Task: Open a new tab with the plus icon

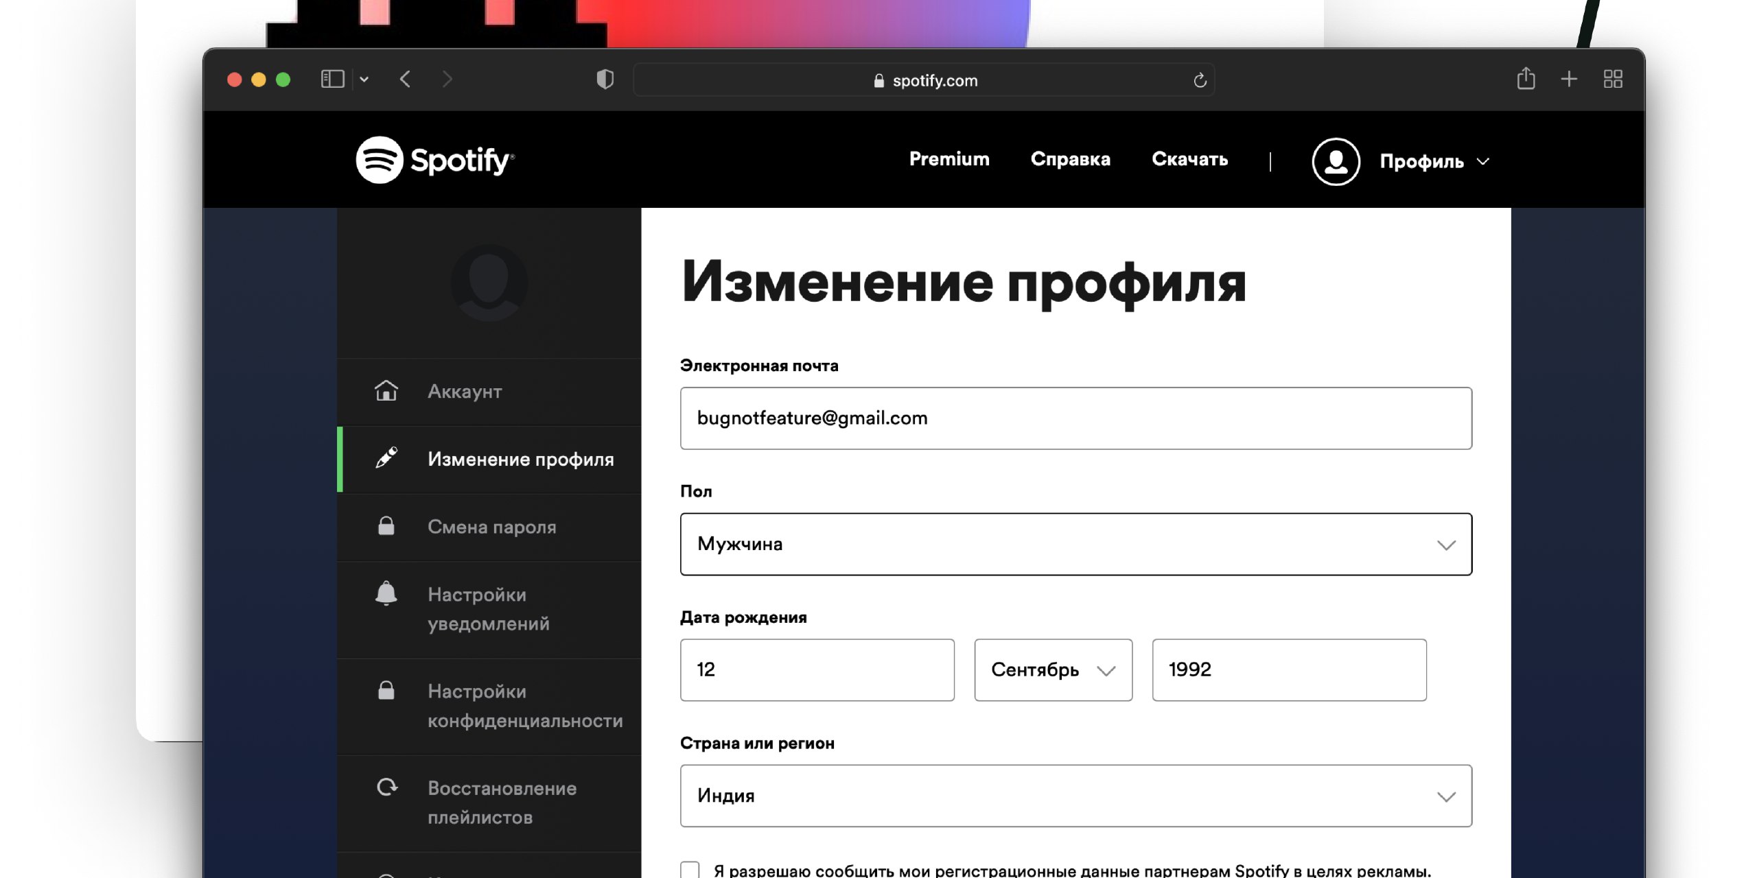Action: 1569,80
